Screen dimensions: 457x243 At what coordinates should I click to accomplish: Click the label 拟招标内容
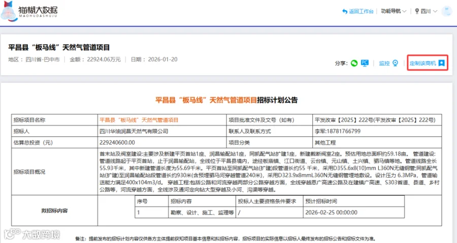click(x=54, y=211)
